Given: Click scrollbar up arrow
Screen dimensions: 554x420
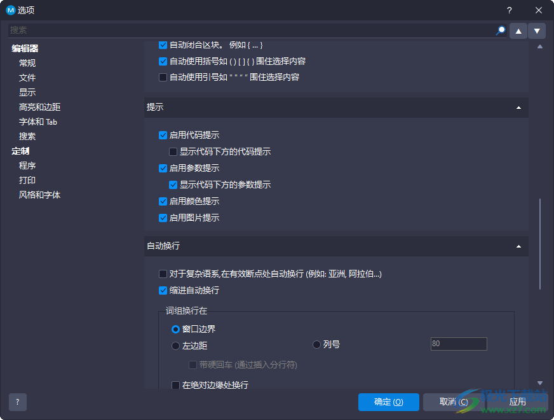Looking at the screenshot, I should click(539, 46).
